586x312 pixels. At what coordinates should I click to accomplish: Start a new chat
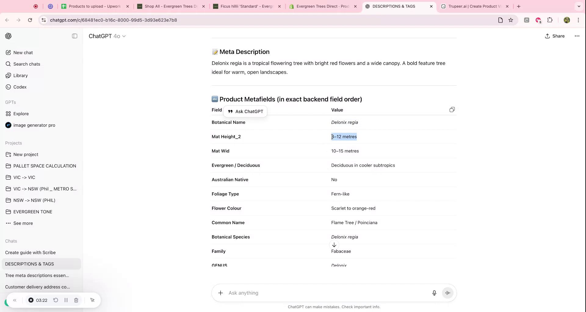point(23,52)
